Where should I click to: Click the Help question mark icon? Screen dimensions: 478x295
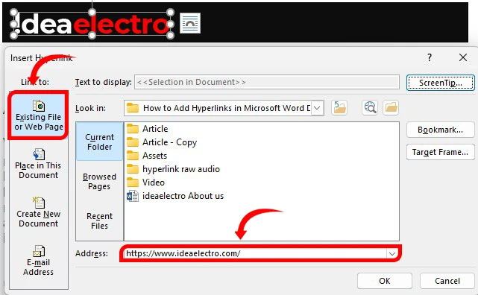[430, 57]
